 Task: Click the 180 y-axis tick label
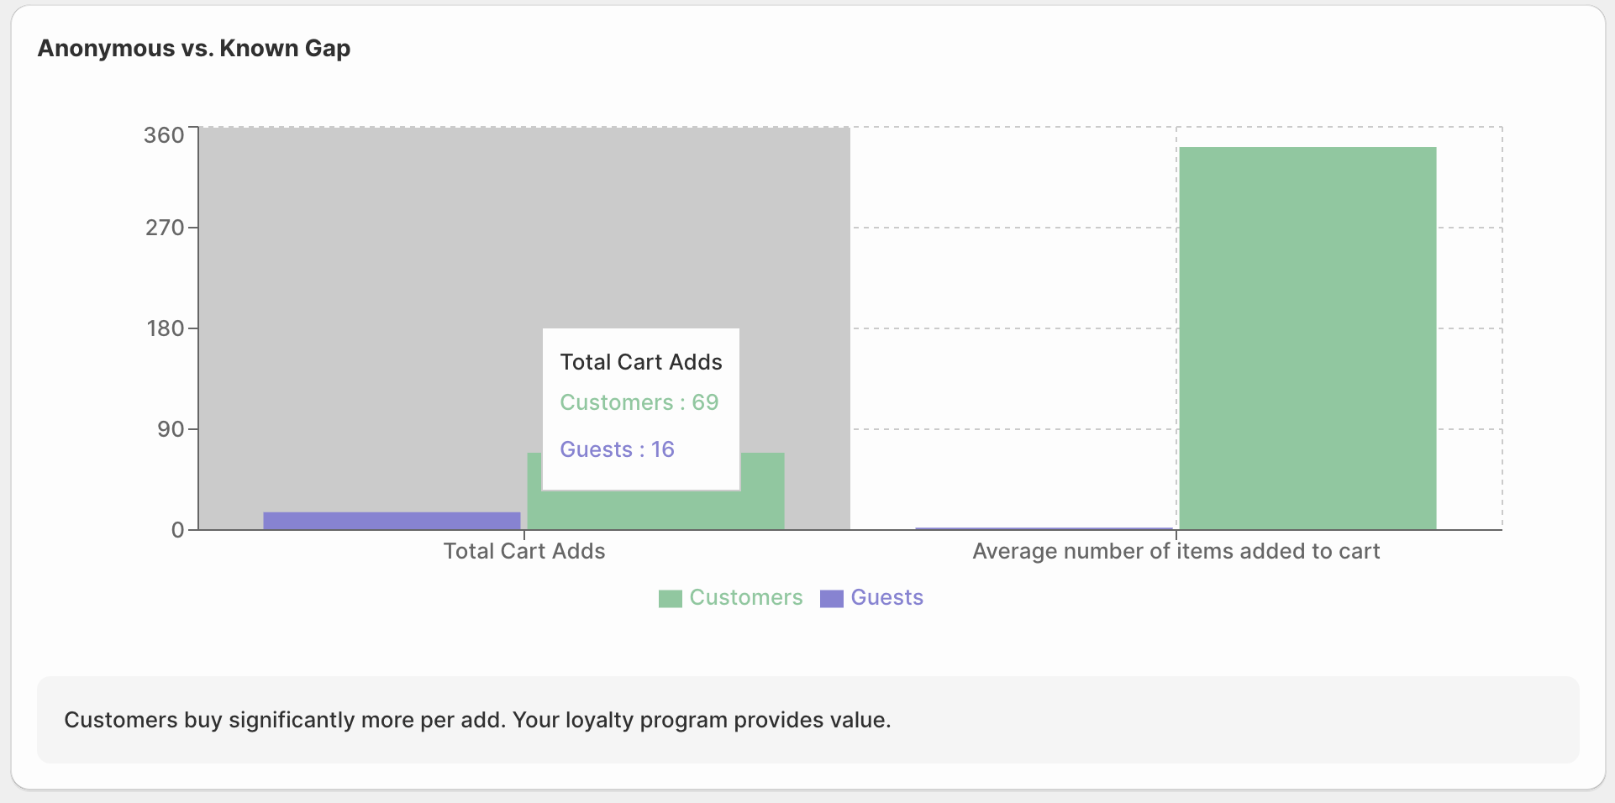pos(165,328)
